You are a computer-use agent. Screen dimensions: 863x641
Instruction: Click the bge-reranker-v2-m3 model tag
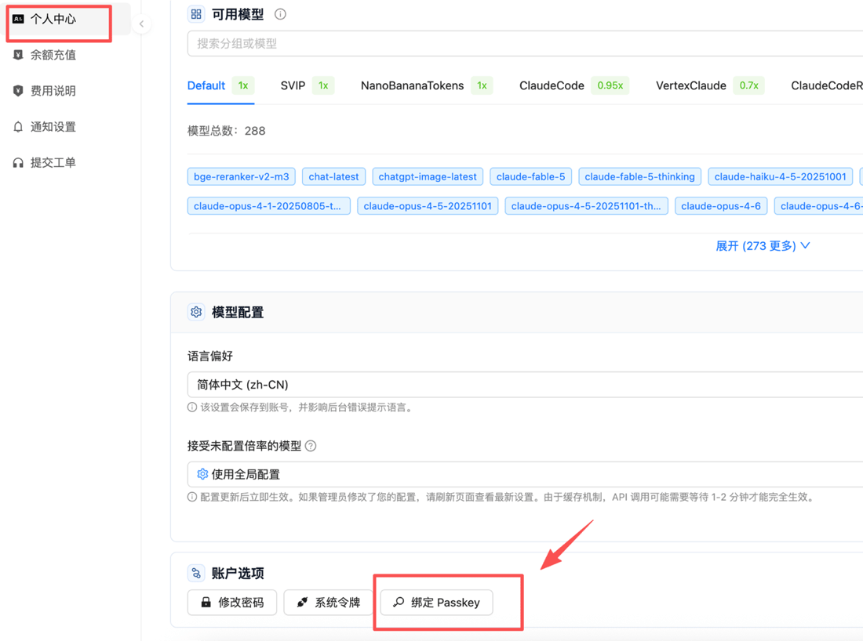[241, 176]
